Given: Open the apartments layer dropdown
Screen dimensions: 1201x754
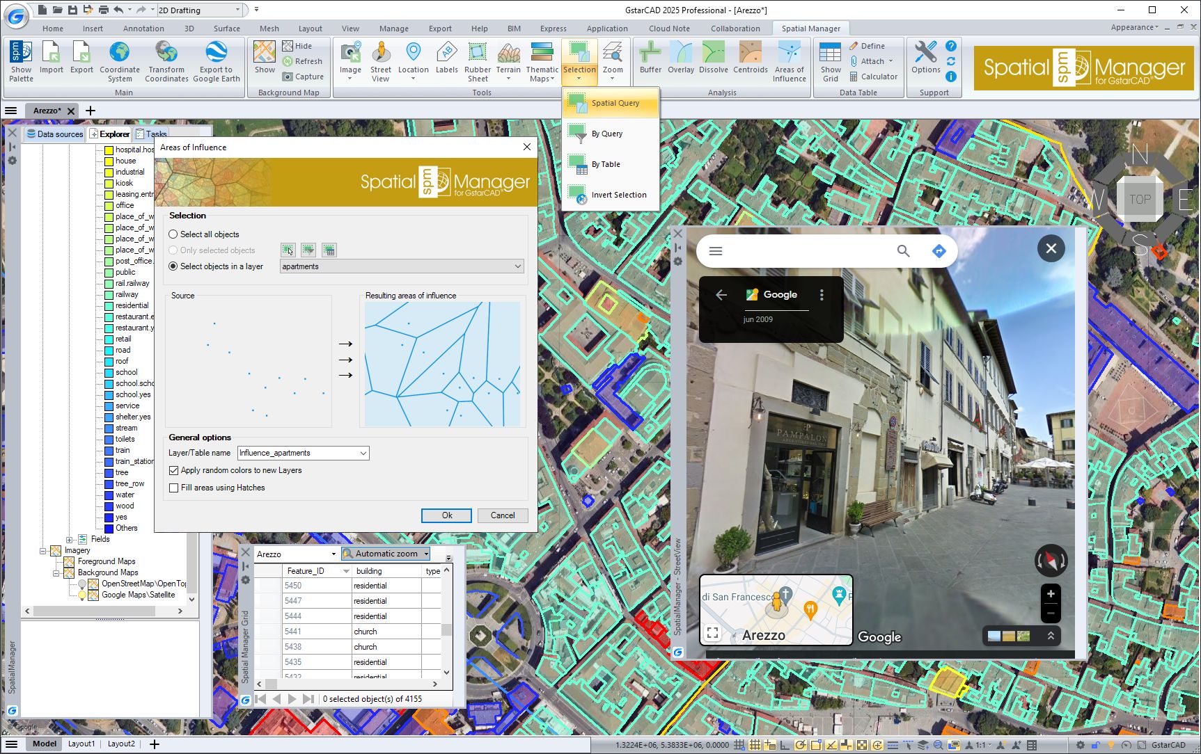Looking at the screenshot, I should 517,266.
